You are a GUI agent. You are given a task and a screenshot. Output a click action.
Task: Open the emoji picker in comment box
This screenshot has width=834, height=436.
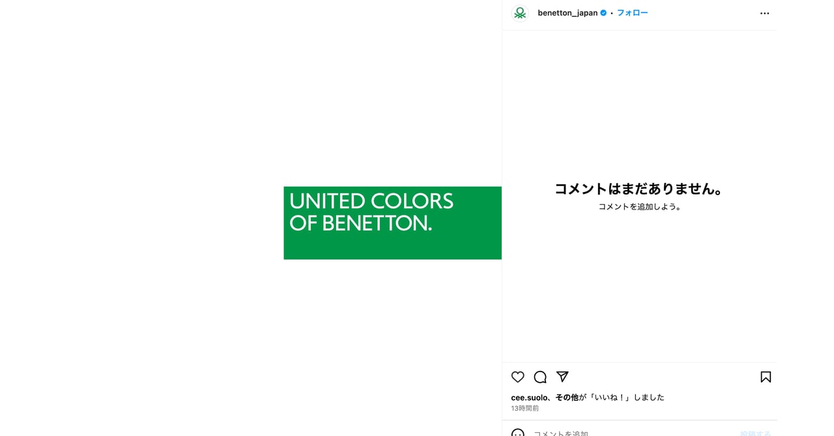click(x=517, y=432)
